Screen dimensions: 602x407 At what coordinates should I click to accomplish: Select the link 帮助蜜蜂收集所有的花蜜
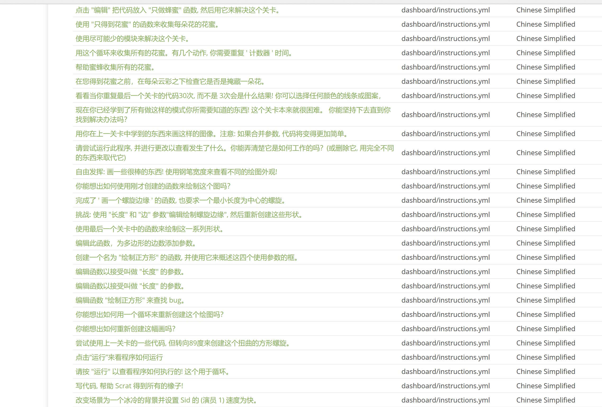tap(115, 67)
